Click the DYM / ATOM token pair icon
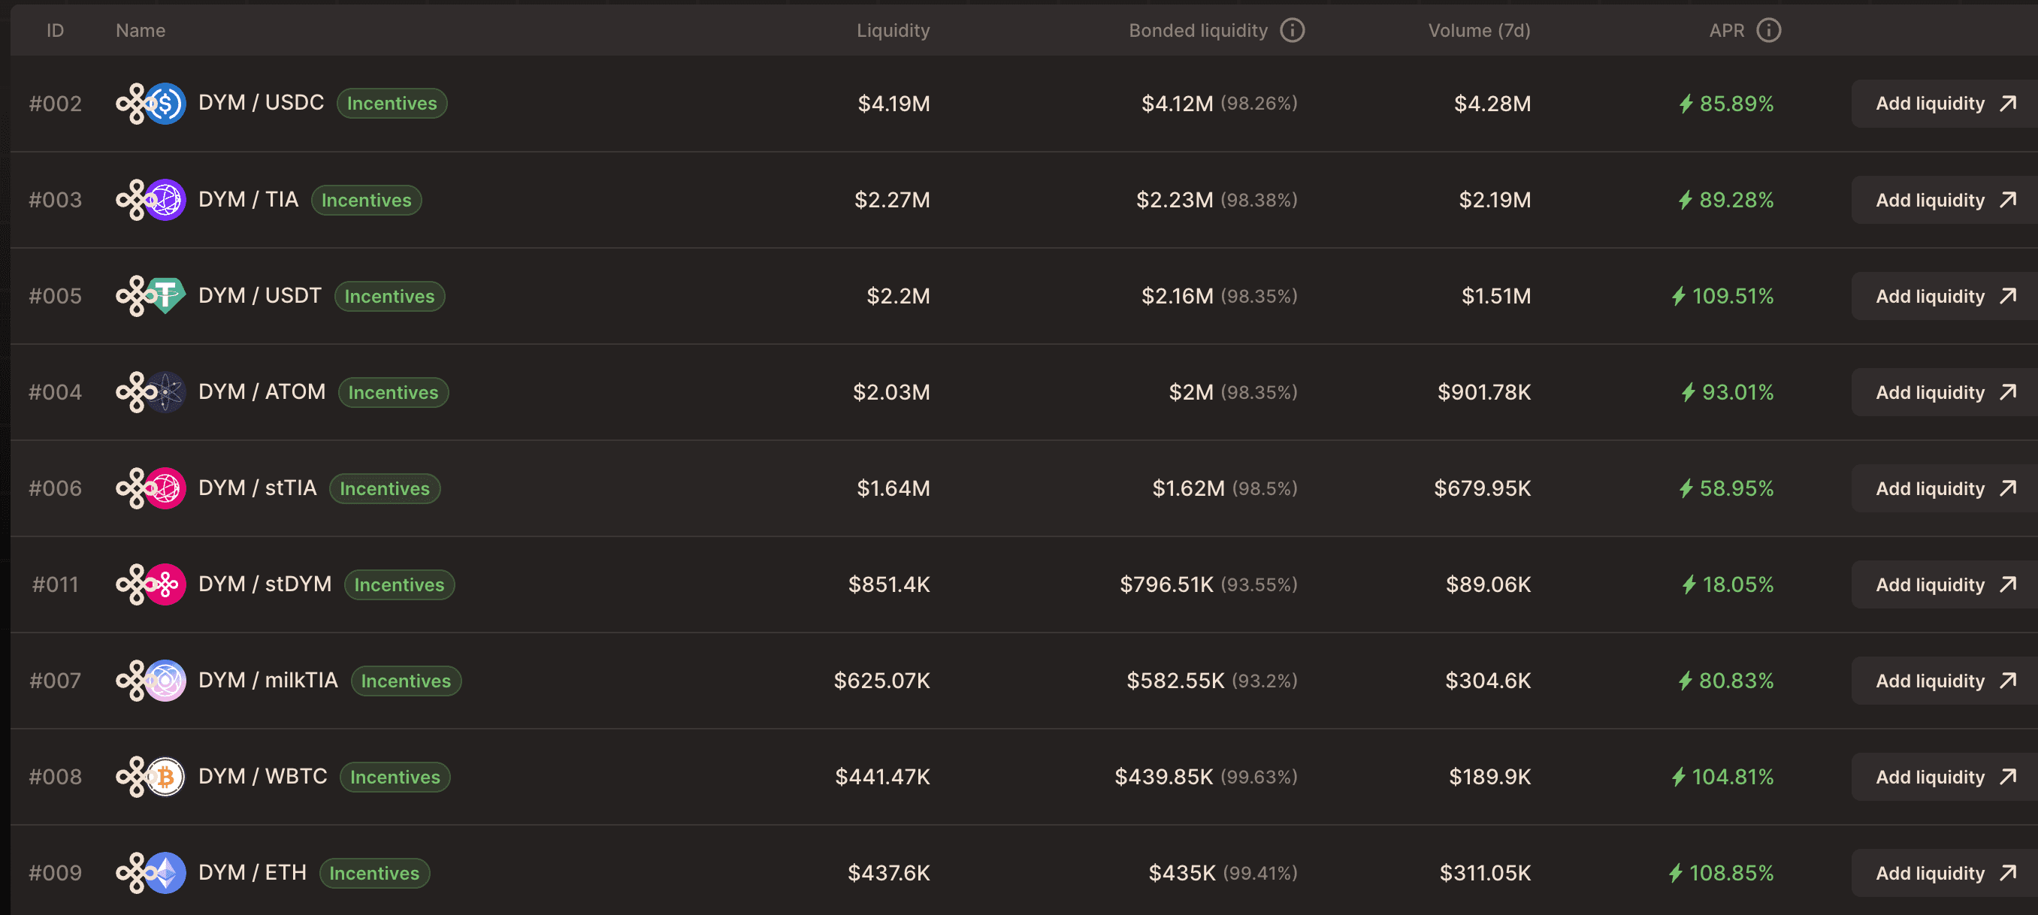The height and width of the screenshot is (915, 2038). click(x=150, y=392)
